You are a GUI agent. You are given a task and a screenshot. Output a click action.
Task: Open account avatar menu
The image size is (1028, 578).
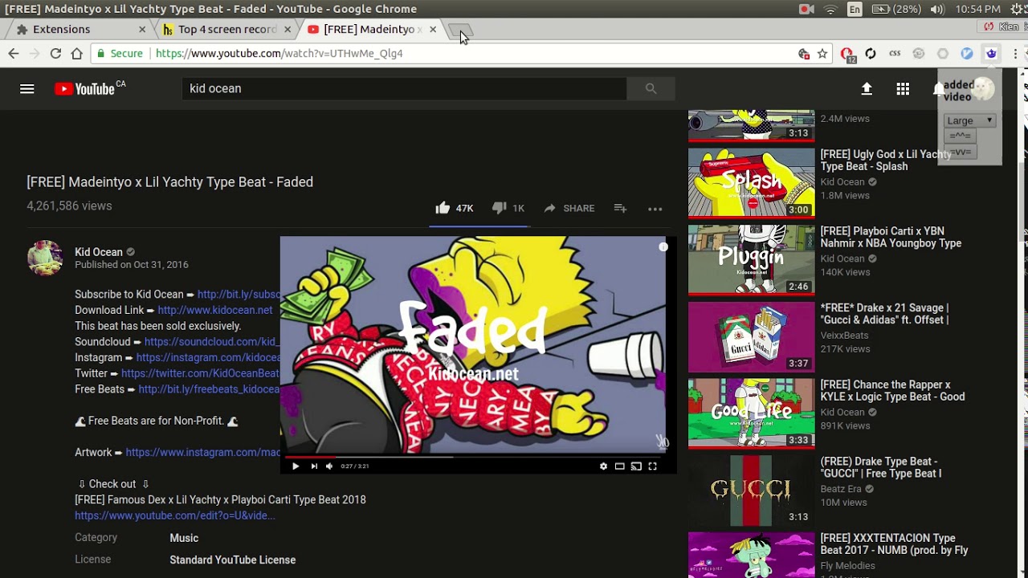point(984,88)
